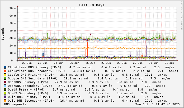Click the '10 m' y-axis value
The image size is (184, 108).
13,53
